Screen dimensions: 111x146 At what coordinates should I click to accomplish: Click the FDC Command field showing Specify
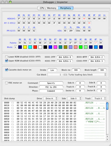click(51, 83)
